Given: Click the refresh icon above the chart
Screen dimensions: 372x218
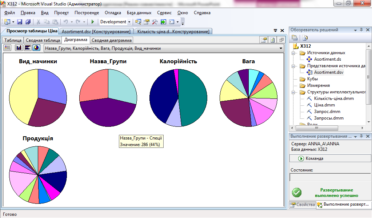Looking at the screenshot, I should 272,40.
